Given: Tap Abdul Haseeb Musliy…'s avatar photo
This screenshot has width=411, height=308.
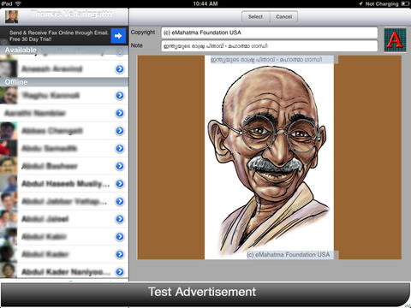Looking at the screenshot, I should 9,184.
